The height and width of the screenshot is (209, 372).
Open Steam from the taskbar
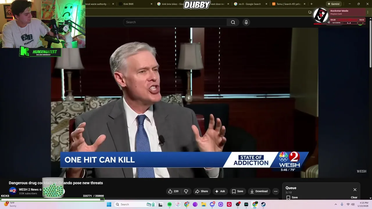point(263,204)
